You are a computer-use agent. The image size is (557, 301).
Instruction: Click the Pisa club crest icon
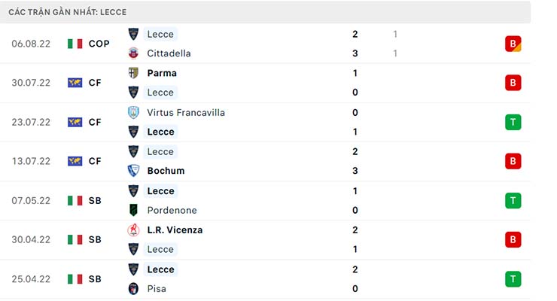tap(133, 288)
